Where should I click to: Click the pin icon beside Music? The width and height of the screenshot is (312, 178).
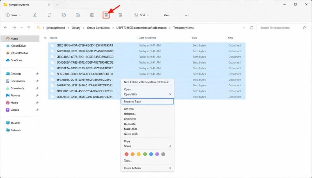pyautogui.click(x=37, y=103)
